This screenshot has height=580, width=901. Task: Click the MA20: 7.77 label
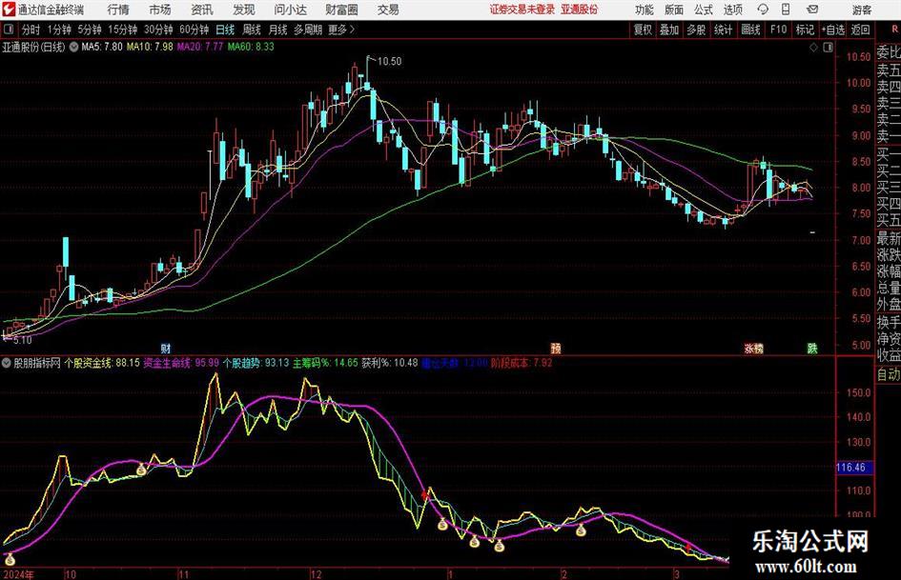pyautogui.click(x=200, y=47)
